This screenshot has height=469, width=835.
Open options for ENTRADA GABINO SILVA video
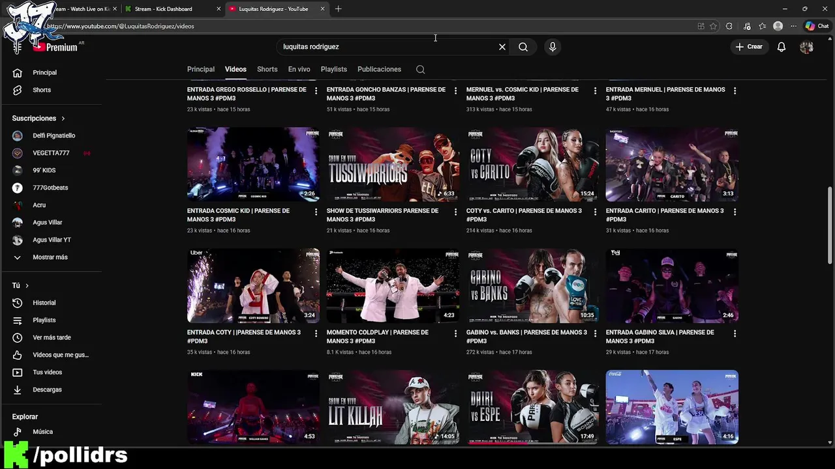click(735, 333)
